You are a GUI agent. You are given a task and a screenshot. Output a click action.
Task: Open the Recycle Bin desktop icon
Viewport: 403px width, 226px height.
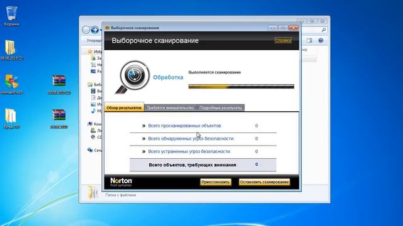pyautogui.click(x=11, y=13)
